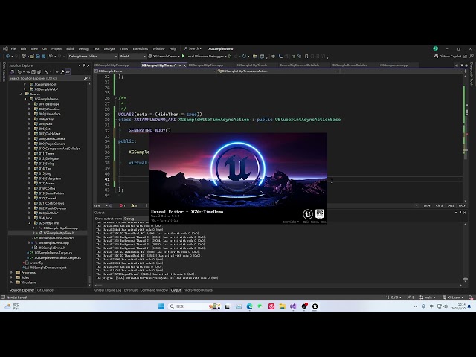Collapse the 025_HttpTime folder
This screenshot has height=357, width=476.
tap(30, 223)
